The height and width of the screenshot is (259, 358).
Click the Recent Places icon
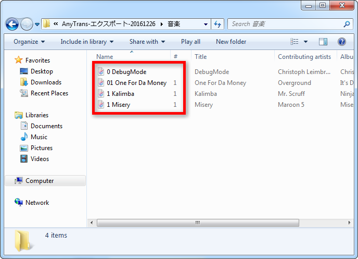pyautogui.click(x=24, y=93)
